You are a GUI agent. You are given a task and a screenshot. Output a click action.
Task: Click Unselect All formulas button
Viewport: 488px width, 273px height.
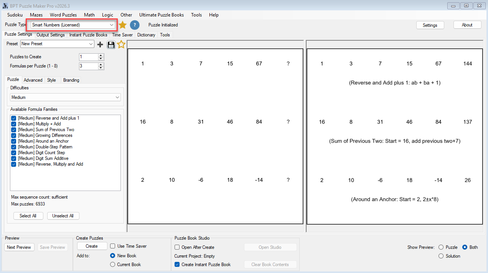[63, 216]
